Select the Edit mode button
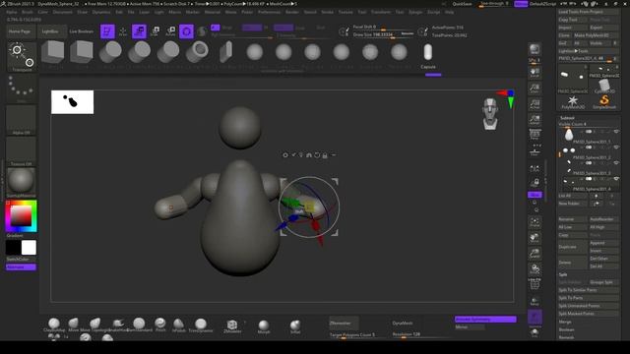630x354 pixels. (107, 31)
